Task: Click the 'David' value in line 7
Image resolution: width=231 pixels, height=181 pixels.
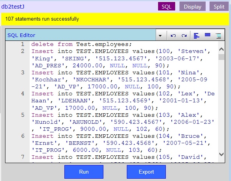Action: pyautogui.click(x=191, y=157)
